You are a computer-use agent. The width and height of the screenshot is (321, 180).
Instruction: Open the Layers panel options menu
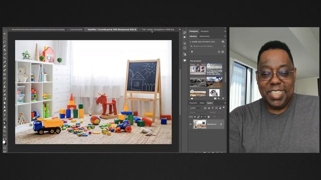pyautogui.click(x=225, y=103)
